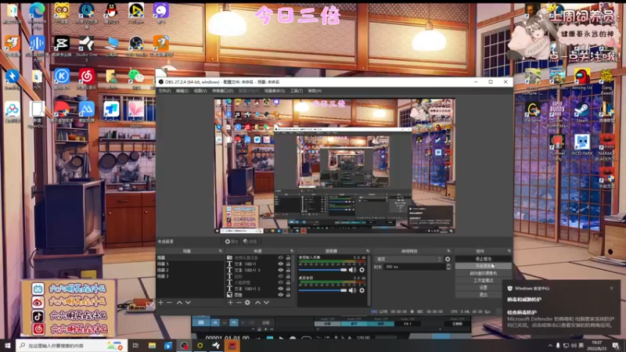Click the mixer panel vertical scrollbar
The width and height of the screenshot is (626, 352).
tap(369, 281)
